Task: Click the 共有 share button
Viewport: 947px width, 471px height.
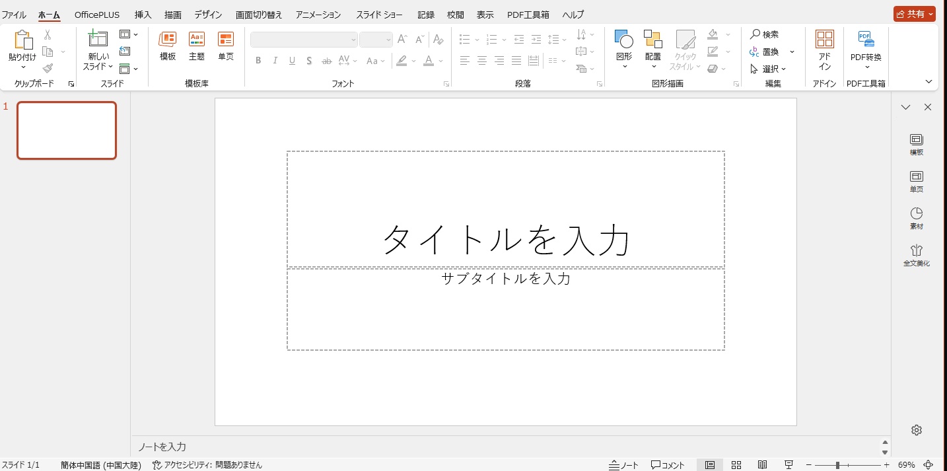Action: pyautogui.click(x=915, y=14)
